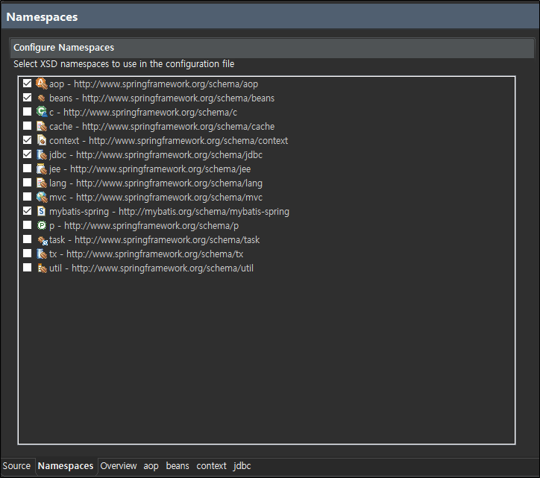Select the mybatis.org schema URL row
The height and width of the screenshot is (478, 540).
(x=169, y=212)
